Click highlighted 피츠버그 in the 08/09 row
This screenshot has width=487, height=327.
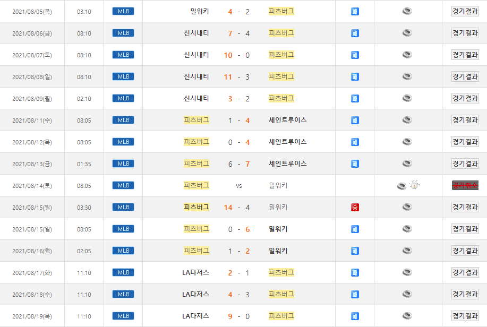(x=281, y=98)
